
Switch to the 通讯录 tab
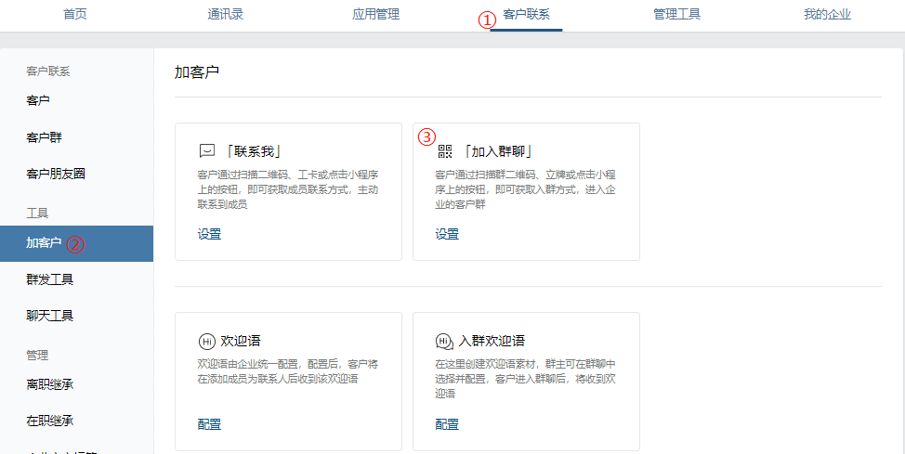coord(225,14)
